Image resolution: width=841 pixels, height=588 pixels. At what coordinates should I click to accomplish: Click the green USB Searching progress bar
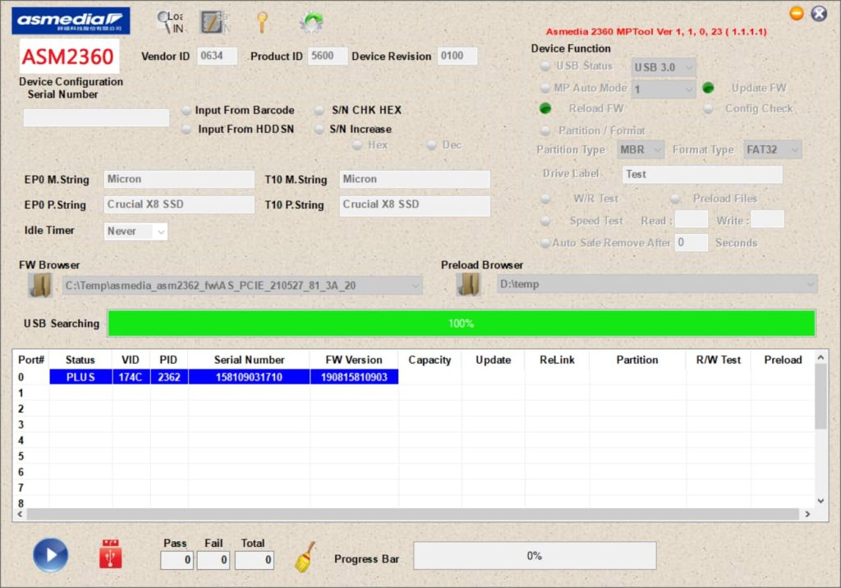pos(461,324)
